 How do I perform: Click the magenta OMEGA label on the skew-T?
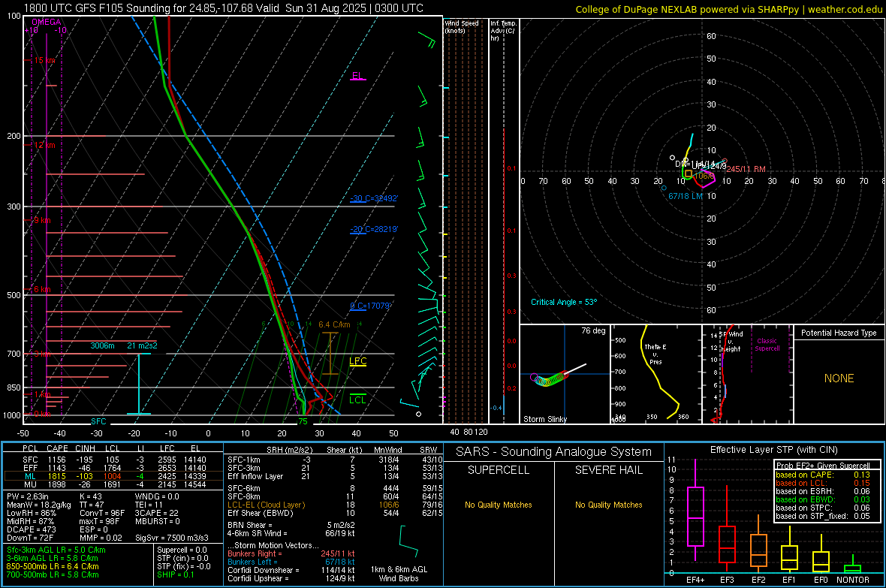tap(47, 22)
